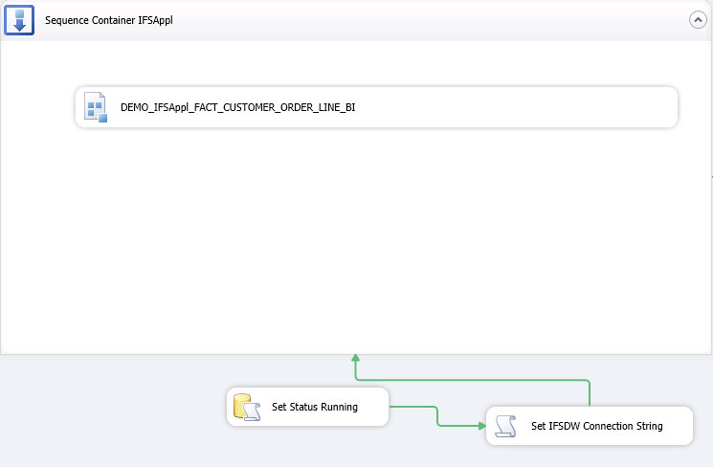
Task: Click the Set Status Running database icon
Action: 246,408
